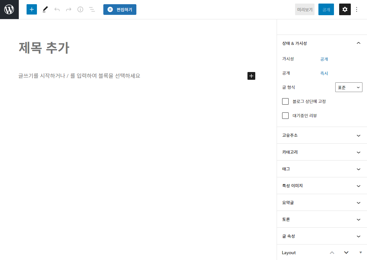The height and width of the screenshot is (260, 367).
Task: Enable the 대기중인 리뷰 checkbox
Action: [285, 116]
